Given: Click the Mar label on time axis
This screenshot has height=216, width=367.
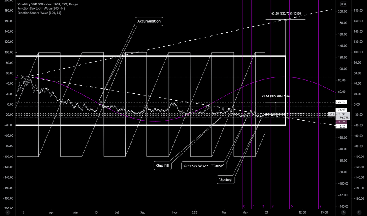Looking at the screenshot, I should 224,212.
